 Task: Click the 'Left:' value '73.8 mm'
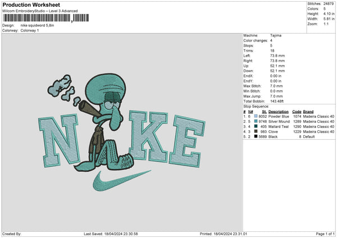[x=277, y=56]
